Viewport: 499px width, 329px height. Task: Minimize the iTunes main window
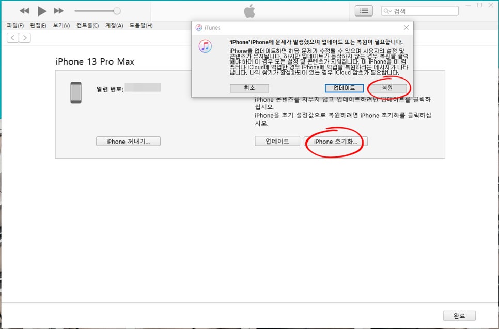click(468, 5)
